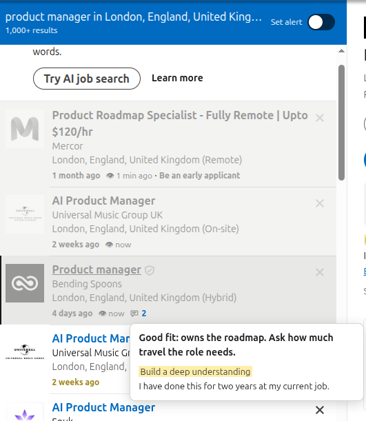Click the Good fit note text

(x=236, y=345)
